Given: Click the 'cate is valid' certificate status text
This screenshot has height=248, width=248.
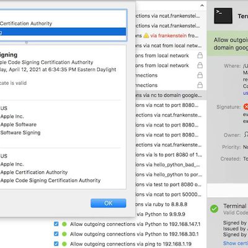Looking at the screenshot, I should (13, 83).
